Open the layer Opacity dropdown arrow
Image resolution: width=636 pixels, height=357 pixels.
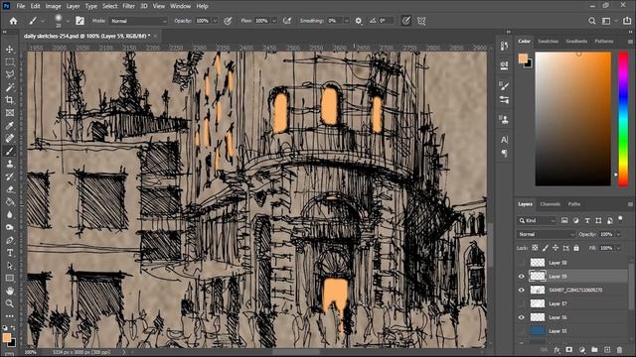(x=618, y=234)
